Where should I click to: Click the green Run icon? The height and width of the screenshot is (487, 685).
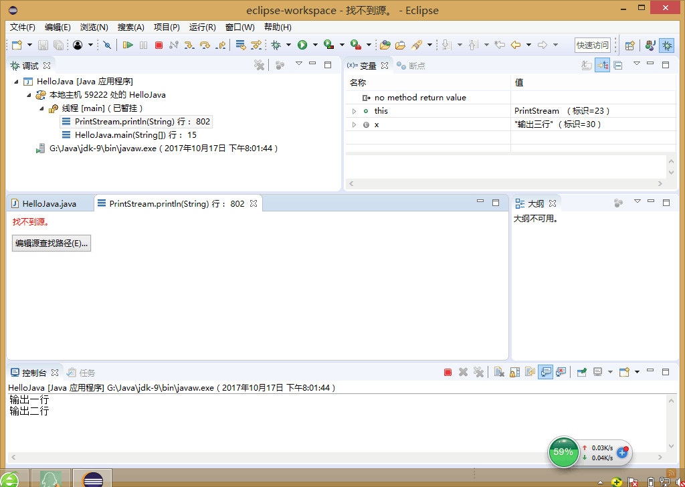pyautogui.click(x=302, y=45)
